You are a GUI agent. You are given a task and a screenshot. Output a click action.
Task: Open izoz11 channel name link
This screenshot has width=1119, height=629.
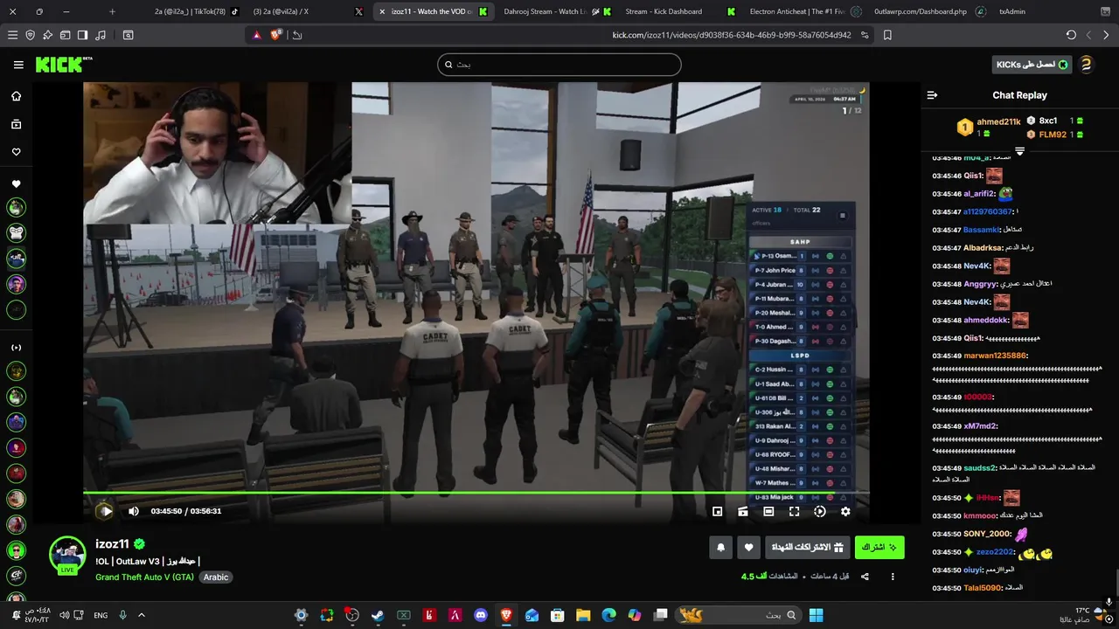click(x=112, y=544)
